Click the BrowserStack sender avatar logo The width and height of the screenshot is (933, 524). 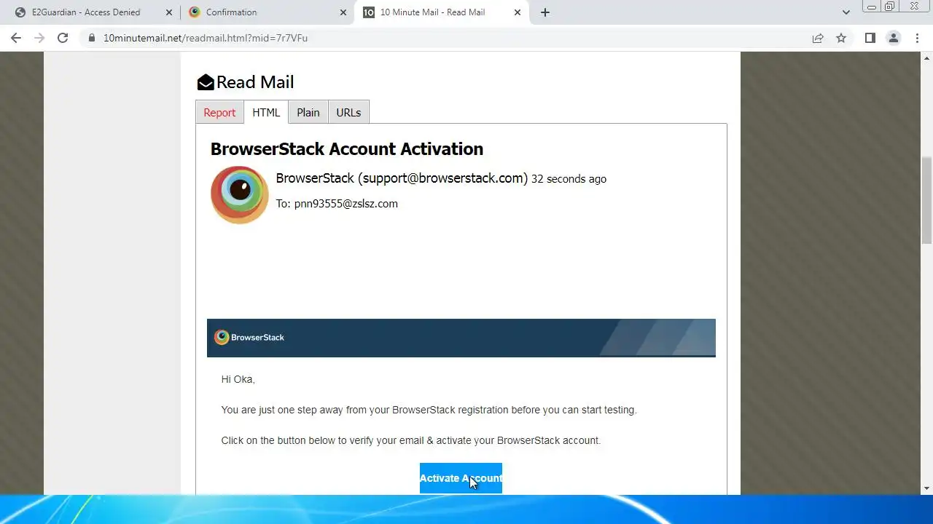click(x=240, y=194)
